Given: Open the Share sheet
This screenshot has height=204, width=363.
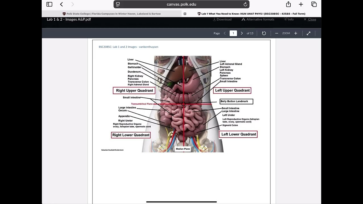Looking at the screenshot, I should 288,4.
